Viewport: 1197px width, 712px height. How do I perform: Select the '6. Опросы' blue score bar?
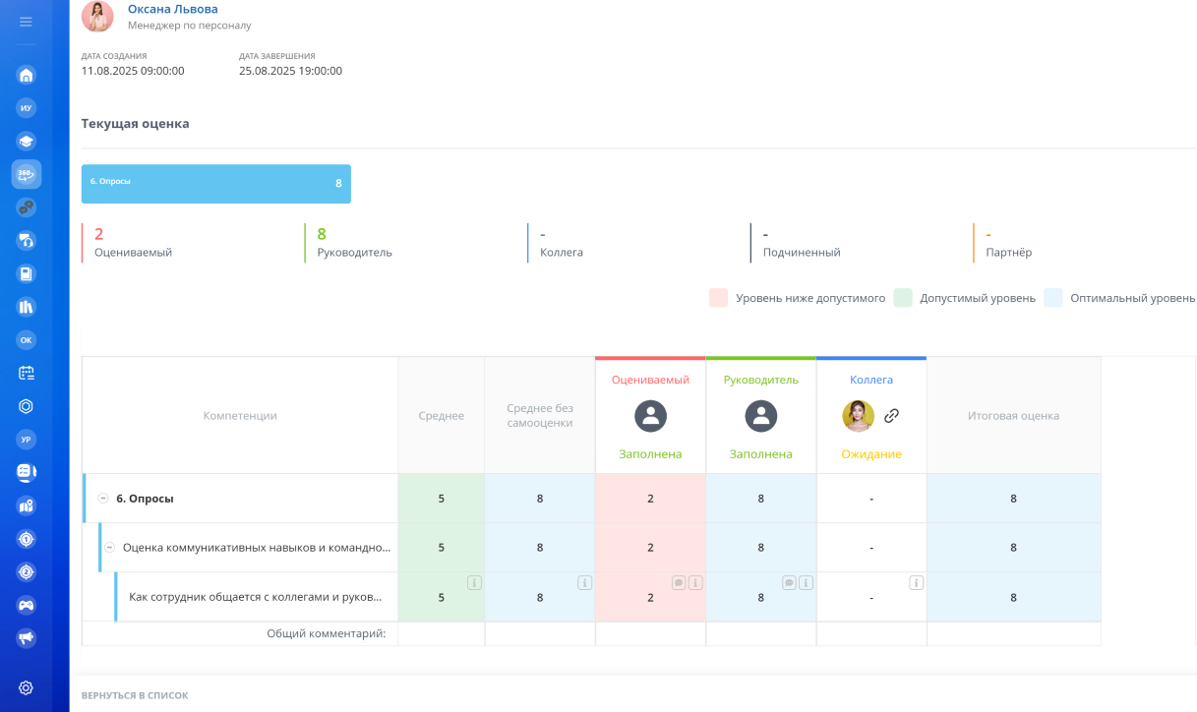(215, 184)
